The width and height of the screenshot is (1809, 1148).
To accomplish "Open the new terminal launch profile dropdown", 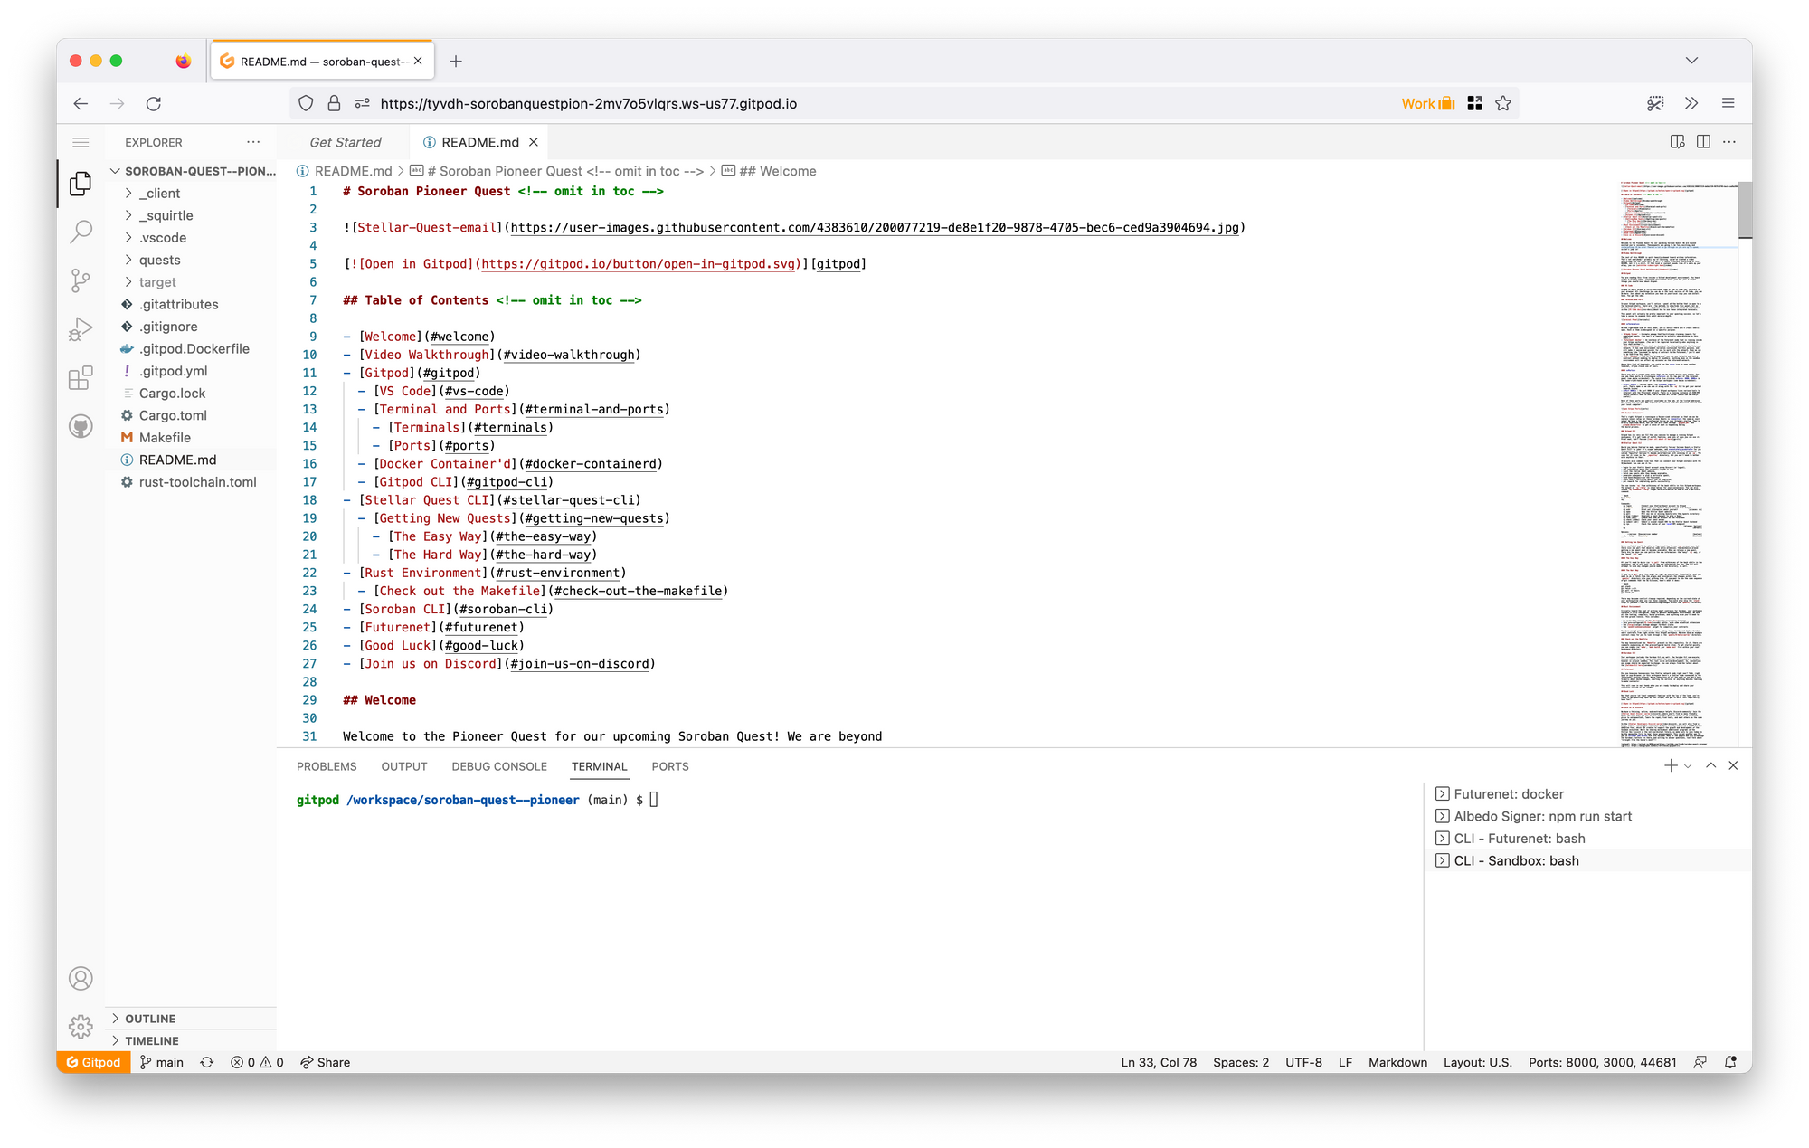I will pos(1688,766).
